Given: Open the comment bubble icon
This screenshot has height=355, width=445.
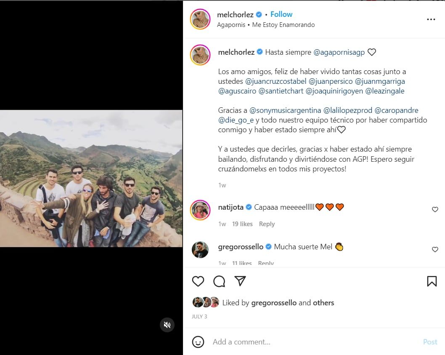Looking at the screenshot, I should click(219, 281).
